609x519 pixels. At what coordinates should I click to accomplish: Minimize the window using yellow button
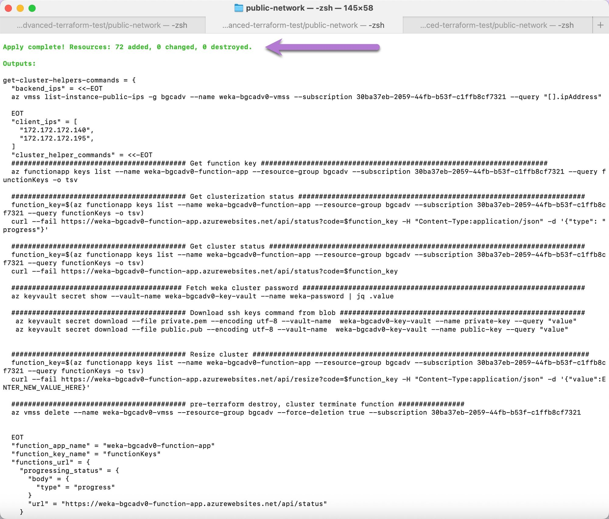pyautogui.click(x=20, y=8)
